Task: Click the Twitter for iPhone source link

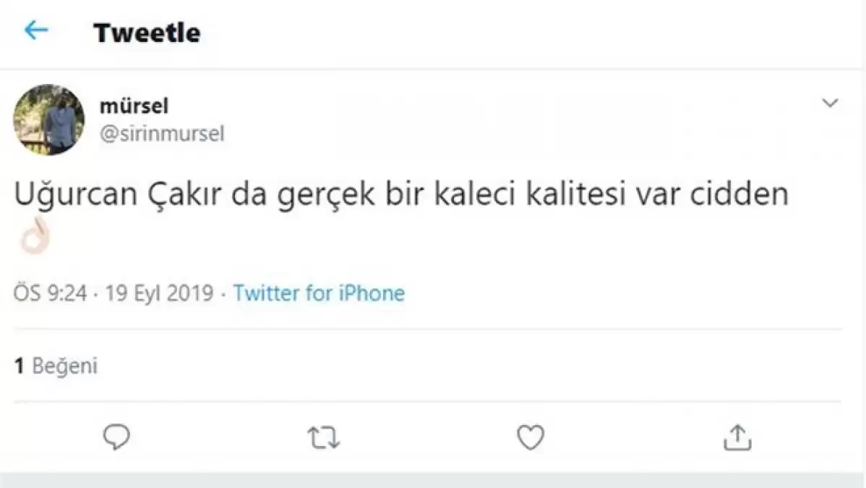Action: [x=319, y=294]
